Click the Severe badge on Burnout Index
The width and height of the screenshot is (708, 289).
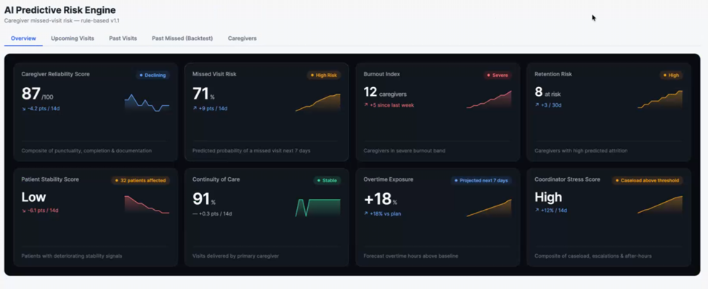[x=497, y=76]
